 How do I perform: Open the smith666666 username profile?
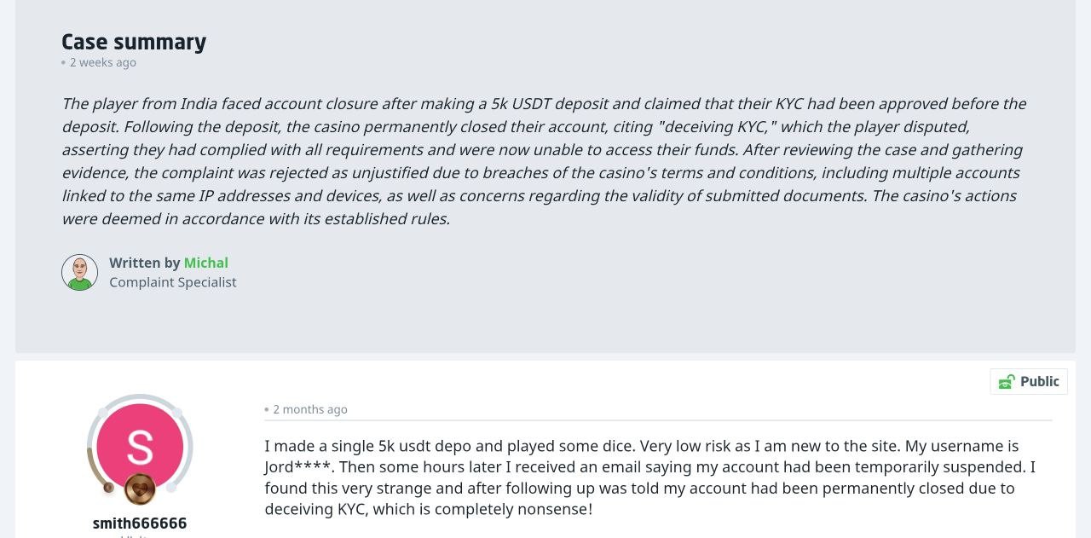(140, 523)
